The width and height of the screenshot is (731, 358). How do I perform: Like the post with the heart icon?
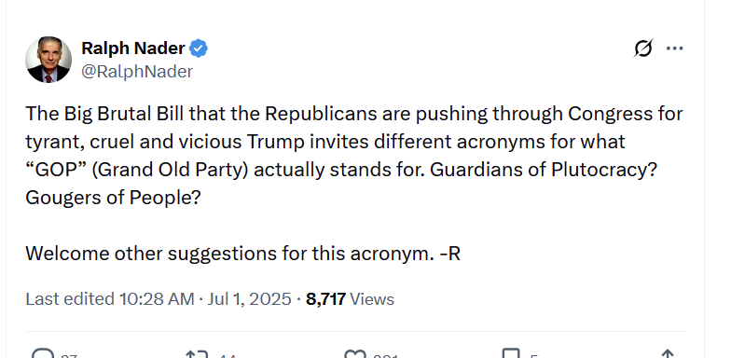(x=355, y=354)
